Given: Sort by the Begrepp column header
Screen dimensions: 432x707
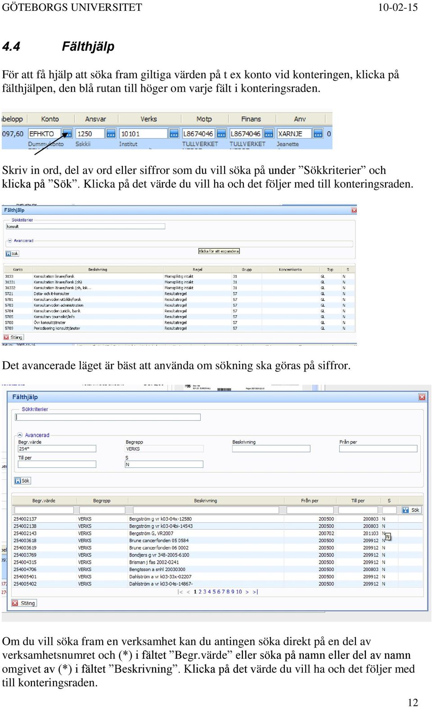Looking at the screenshot, I should coord(102,500).
